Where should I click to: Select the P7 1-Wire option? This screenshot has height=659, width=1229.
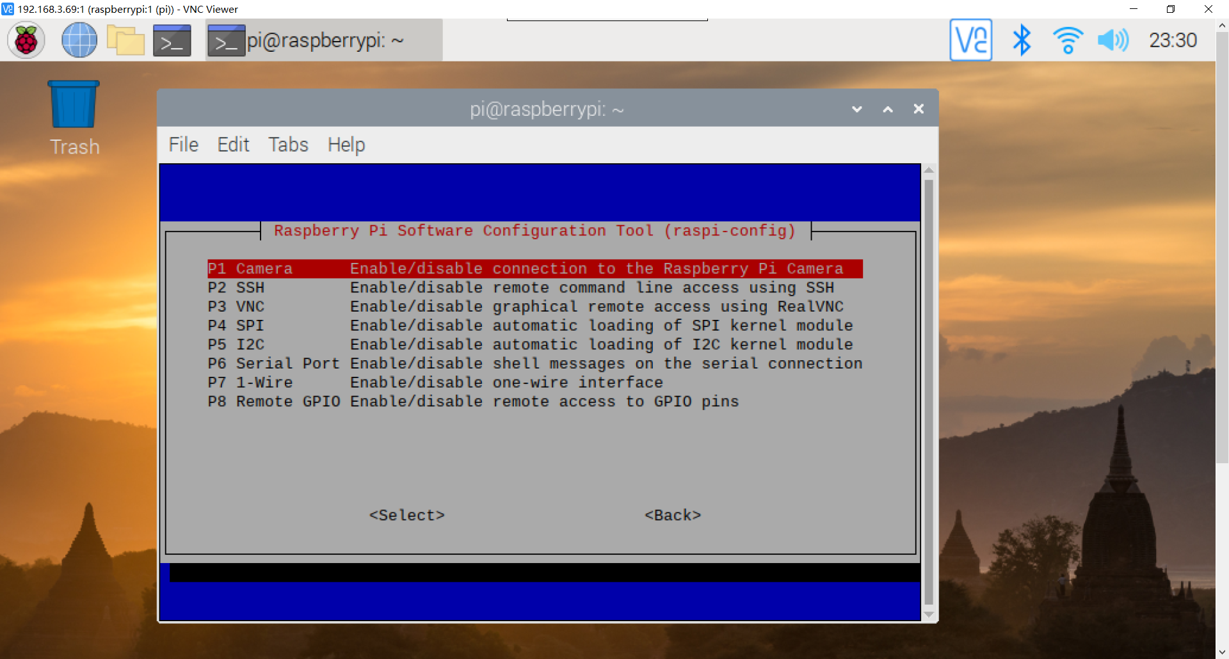click(535, 383)
